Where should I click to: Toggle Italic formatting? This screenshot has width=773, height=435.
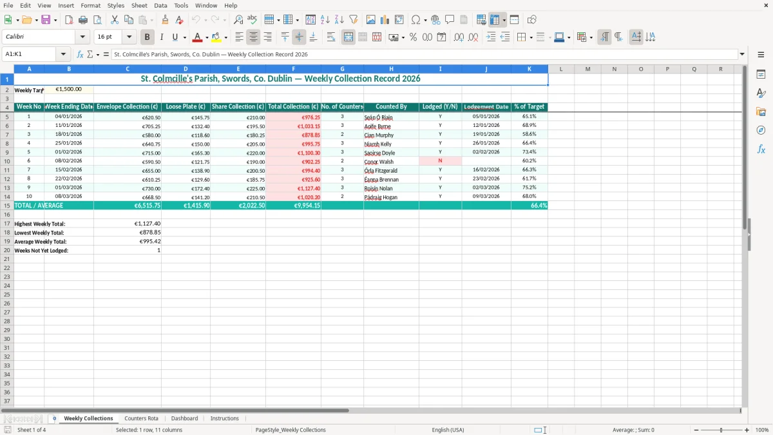[162, 37]
